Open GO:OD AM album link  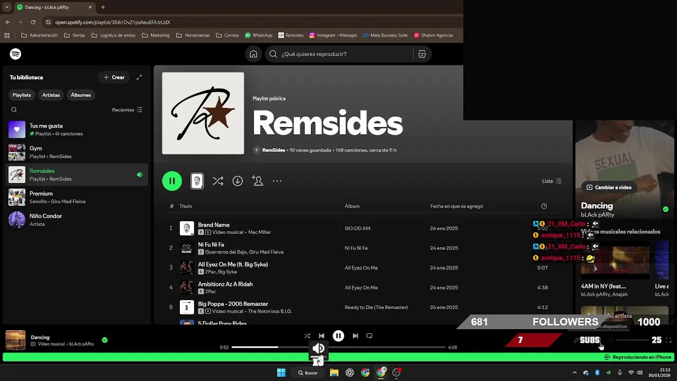click(358, 229)
